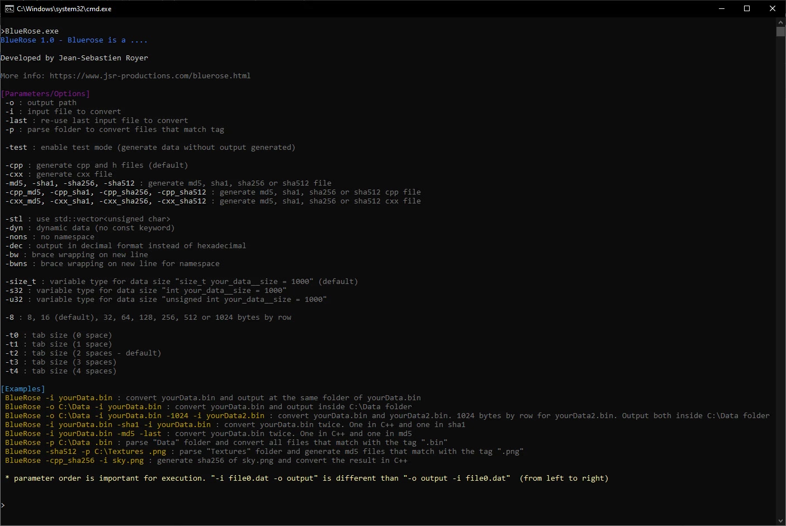786x526 pixels.
Task: Click the "-test : enable test mode" line
Action: click(x=150, y=147)
